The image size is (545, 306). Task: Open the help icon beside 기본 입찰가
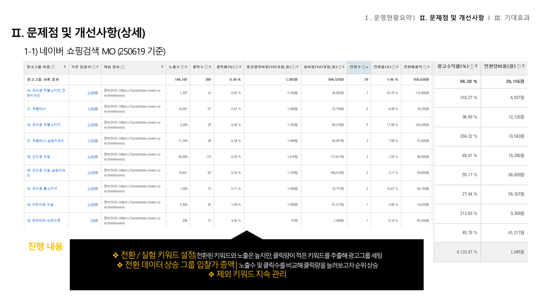(93, 67)
